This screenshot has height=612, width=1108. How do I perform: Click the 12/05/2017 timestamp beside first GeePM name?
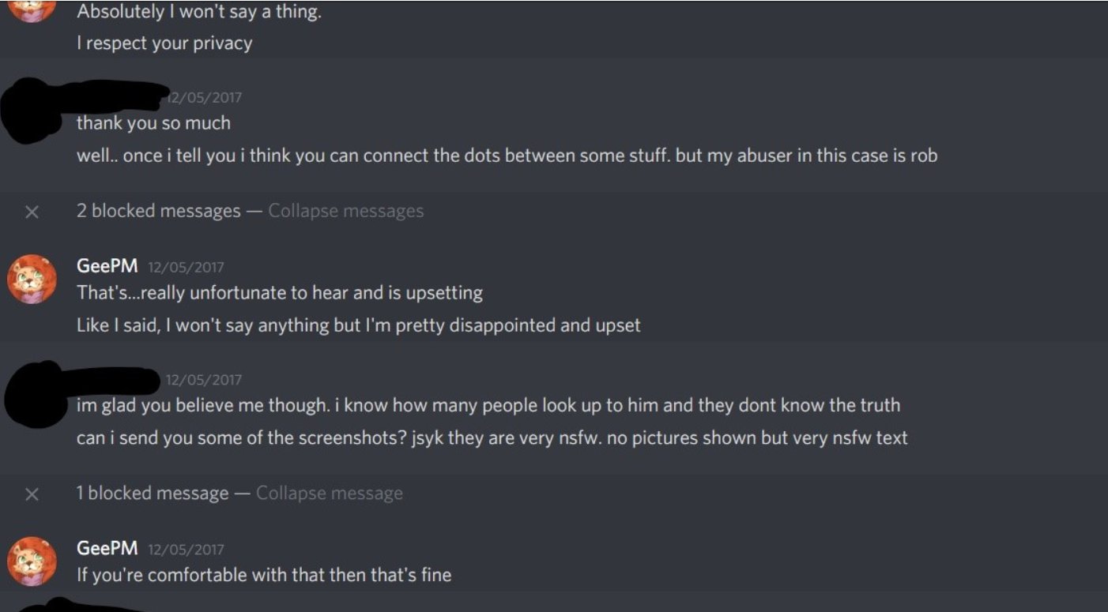tap(186, 267)
